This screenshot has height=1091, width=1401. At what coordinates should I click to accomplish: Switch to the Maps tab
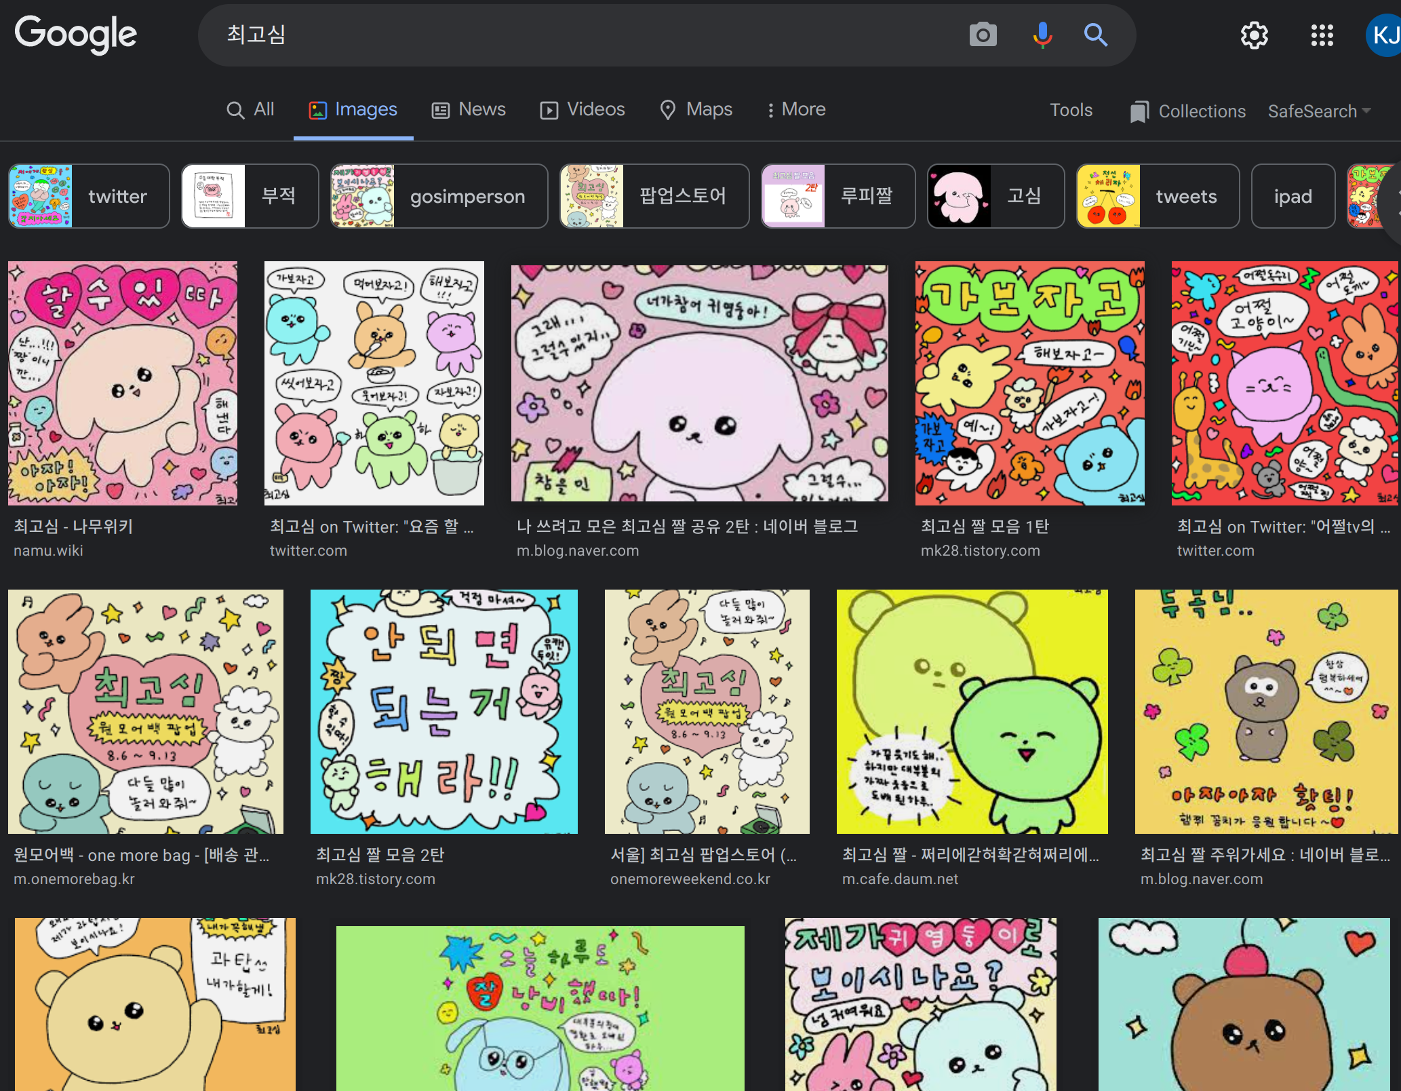coord(696,109)
